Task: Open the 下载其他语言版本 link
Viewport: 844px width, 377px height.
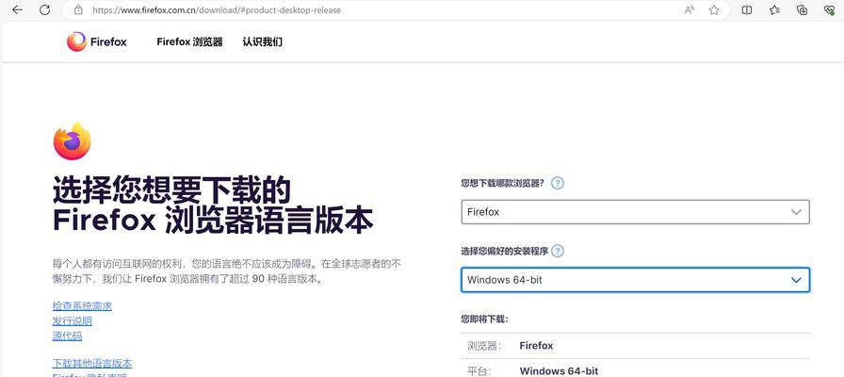Action: click(92, 364)
